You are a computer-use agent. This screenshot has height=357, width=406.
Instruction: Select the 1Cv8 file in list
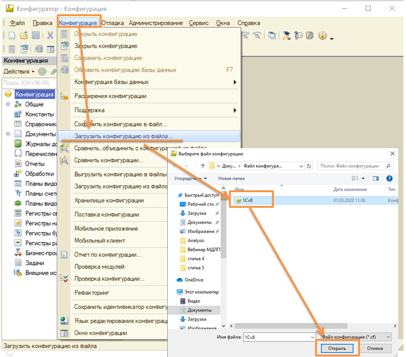click(248, 200)
